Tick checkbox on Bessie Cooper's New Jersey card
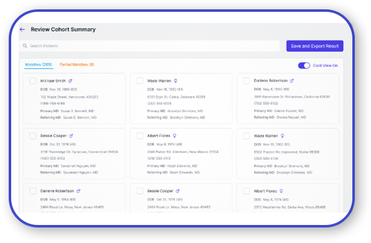Screen dimensions: 371x243 click(x=140, y=191)
